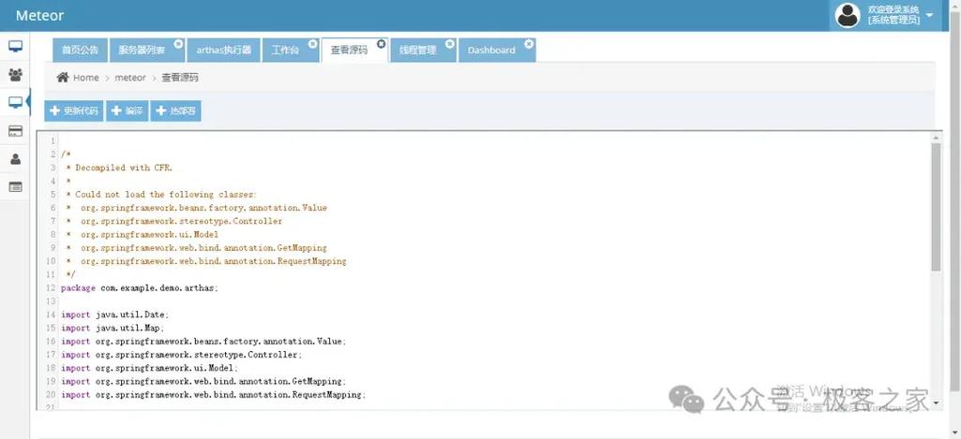Click the top monitor icon in sidebar

15,47
